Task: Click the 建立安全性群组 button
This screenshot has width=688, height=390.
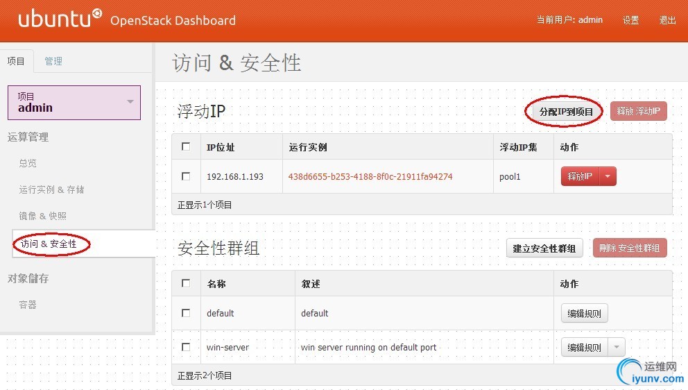Action: click(544, 248)
